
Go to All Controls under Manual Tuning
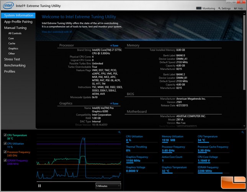(15, 33)
